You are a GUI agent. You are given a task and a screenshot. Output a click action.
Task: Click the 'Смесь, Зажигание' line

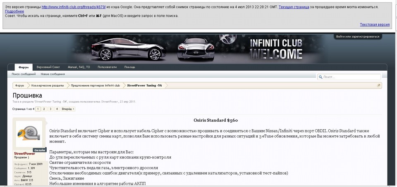pos(67,178)
